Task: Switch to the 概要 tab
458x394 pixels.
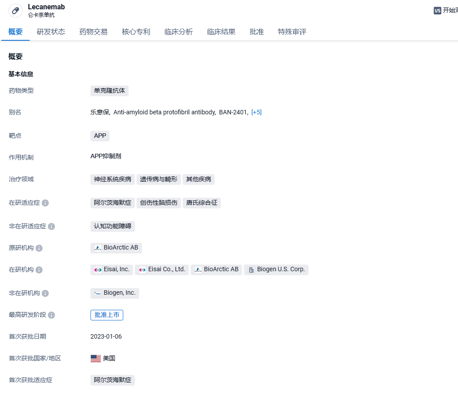Action: (x=16, y=31)
